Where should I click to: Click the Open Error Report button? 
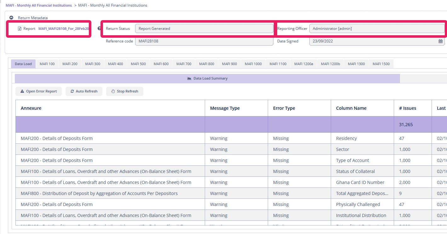click(x=38, y=91)
